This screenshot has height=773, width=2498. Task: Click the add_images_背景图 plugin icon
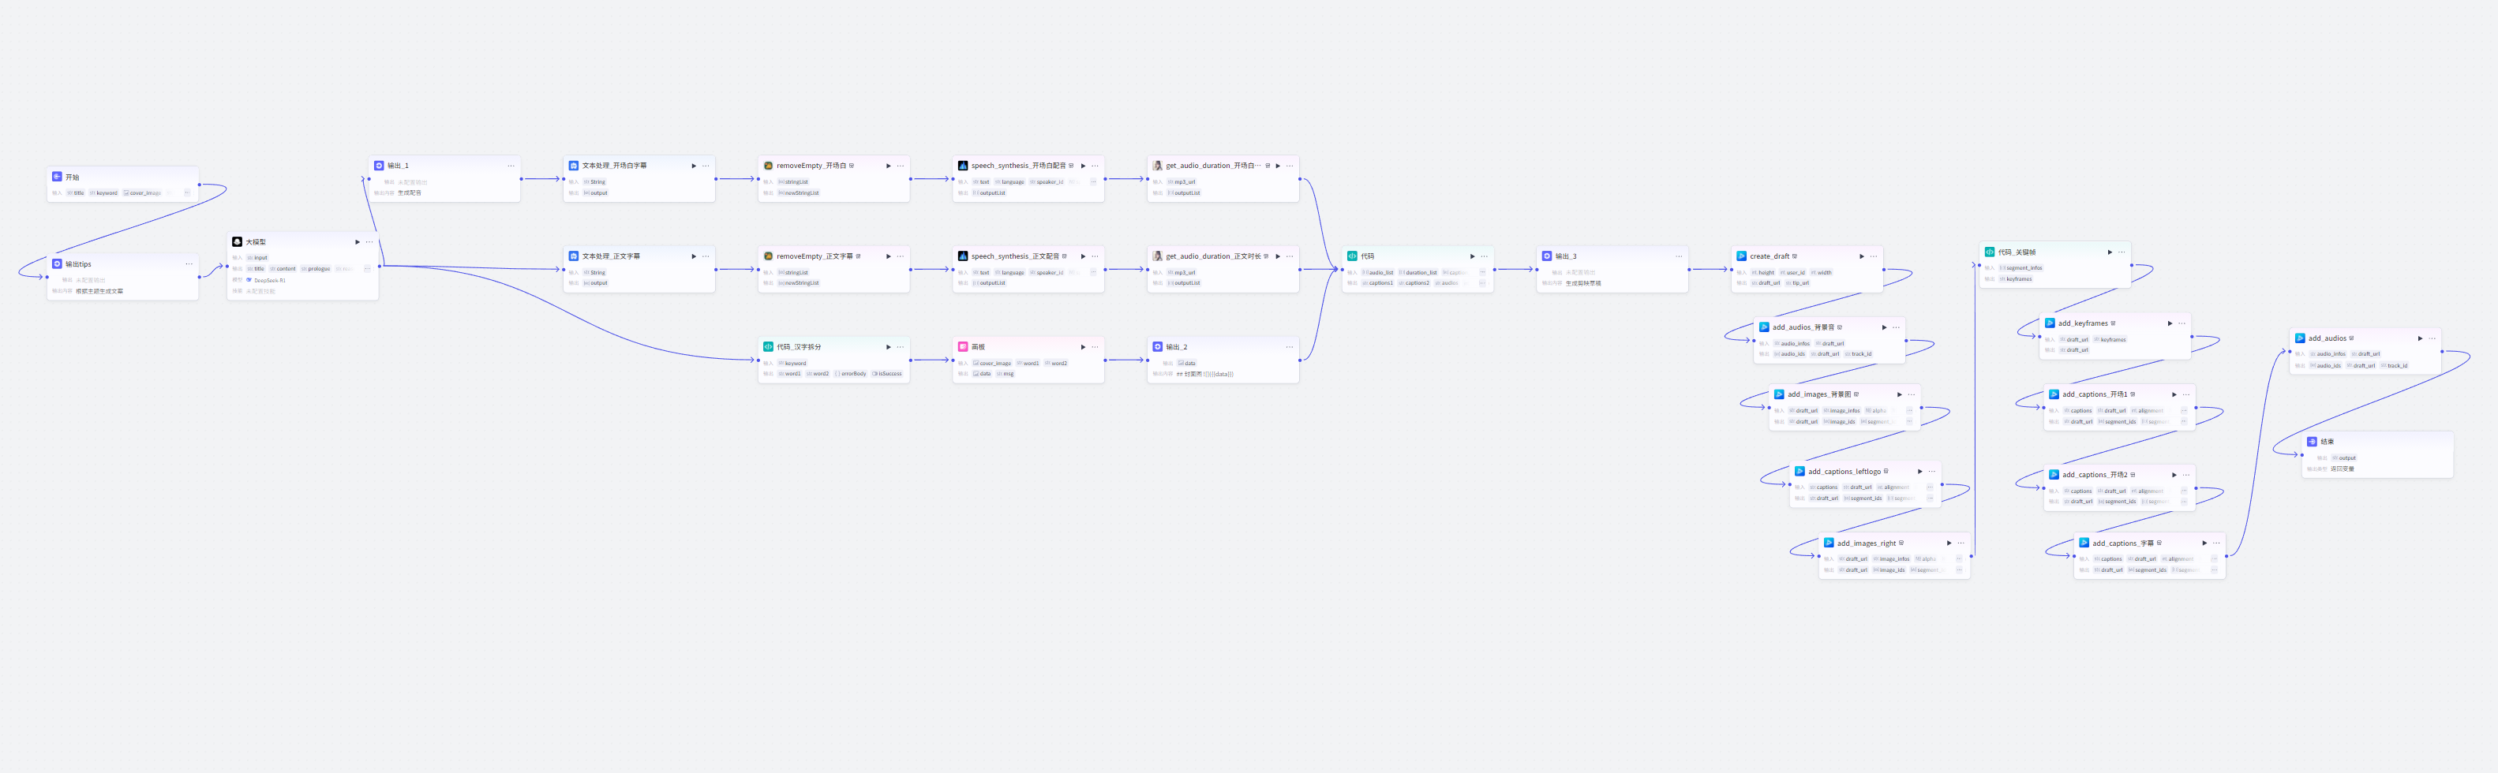[1780, 394]
